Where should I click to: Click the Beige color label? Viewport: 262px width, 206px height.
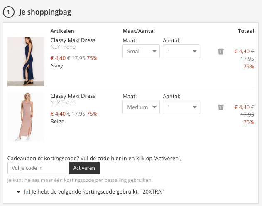pyautogui.click(x=57, y=121)
